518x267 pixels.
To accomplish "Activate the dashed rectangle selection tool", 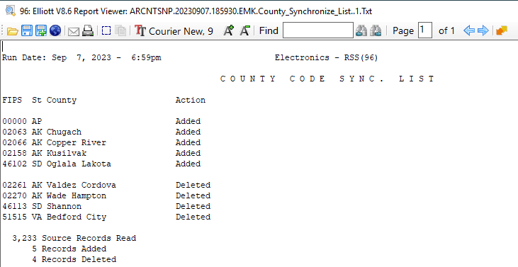I will (x=106, y=30).
